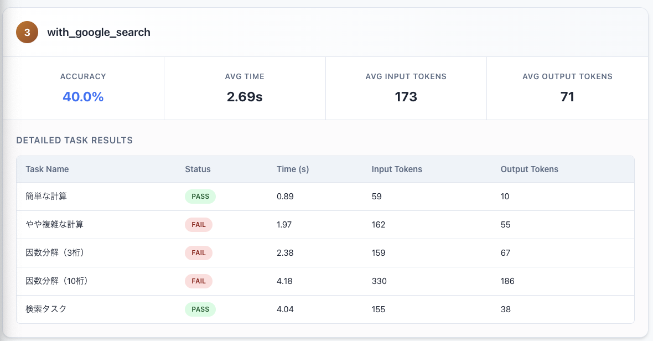Click the Input Tokens column header
The height and width of the screenshot is (341, 653).
pos(397,169)
